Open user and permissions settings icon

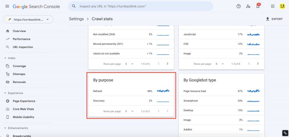click(248, 6)
